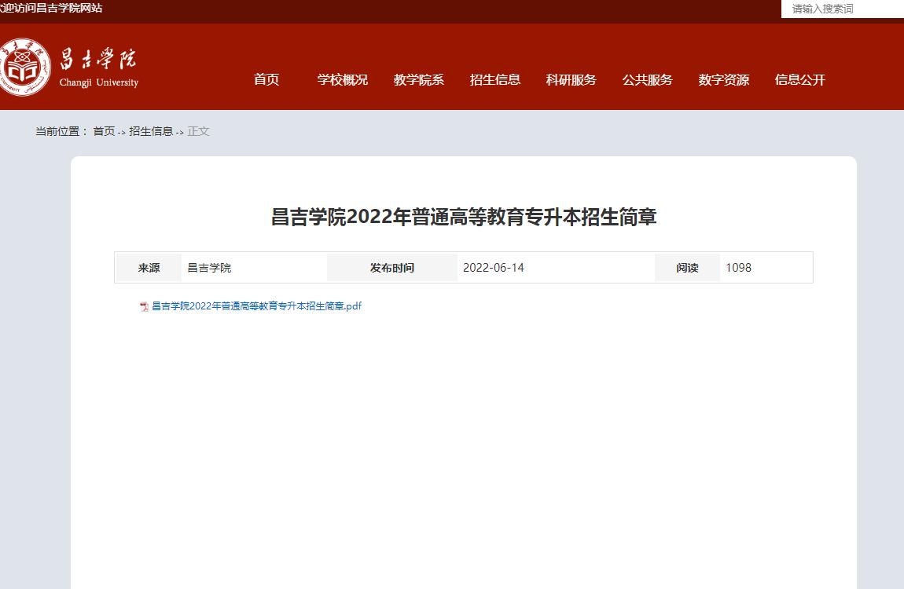Open the 教学院系 navigation menu
The image size is (904, 589).
[x=418, y=79]
